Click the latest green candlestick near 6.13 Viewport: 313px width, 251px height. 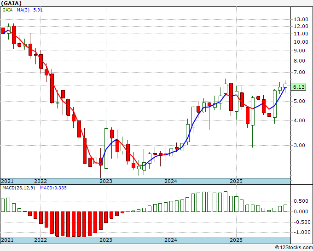[x=285, y=86]
